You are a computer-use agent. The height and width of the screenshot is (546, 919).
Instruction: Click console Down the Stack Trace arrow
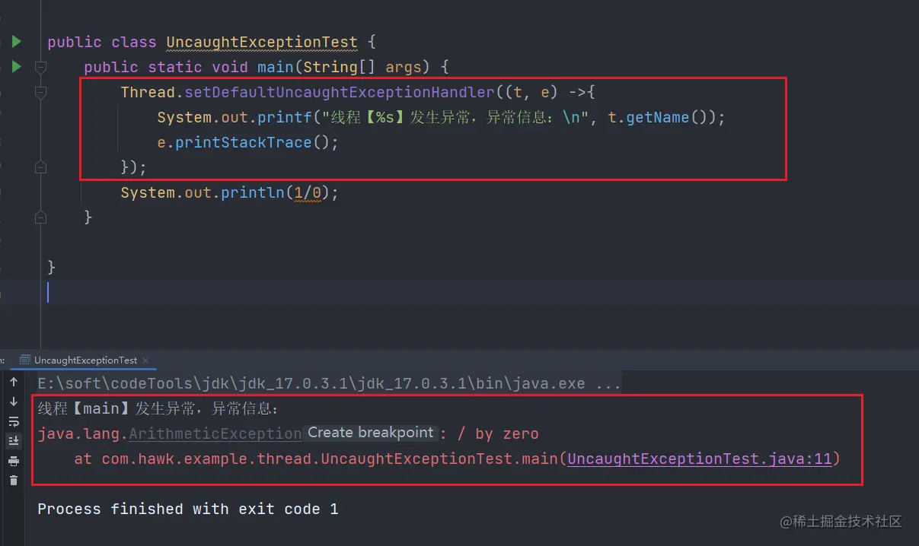point(13,402)
